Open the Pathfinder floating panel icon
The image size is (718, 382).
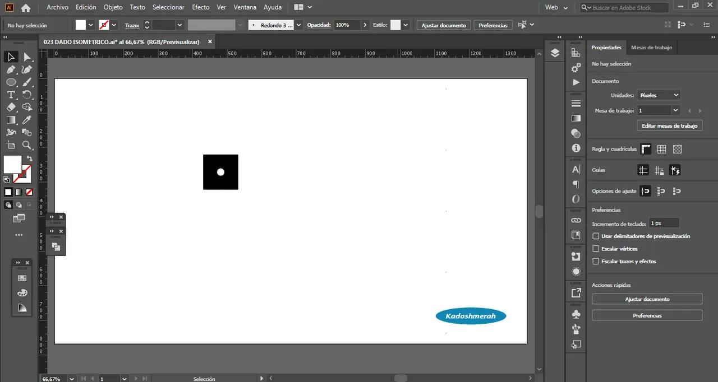[x=56, y=246]
